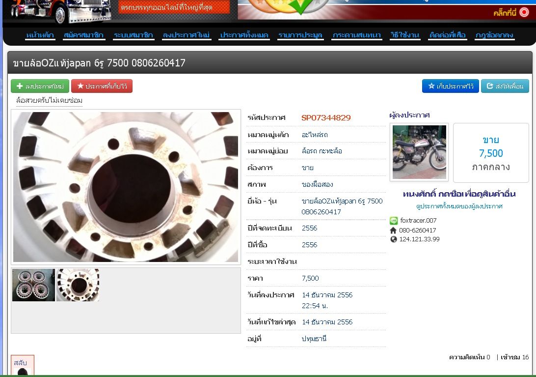
Task: Click IP address 124.121.33.99
Action: pyautogui.click(x=420, y=239)
